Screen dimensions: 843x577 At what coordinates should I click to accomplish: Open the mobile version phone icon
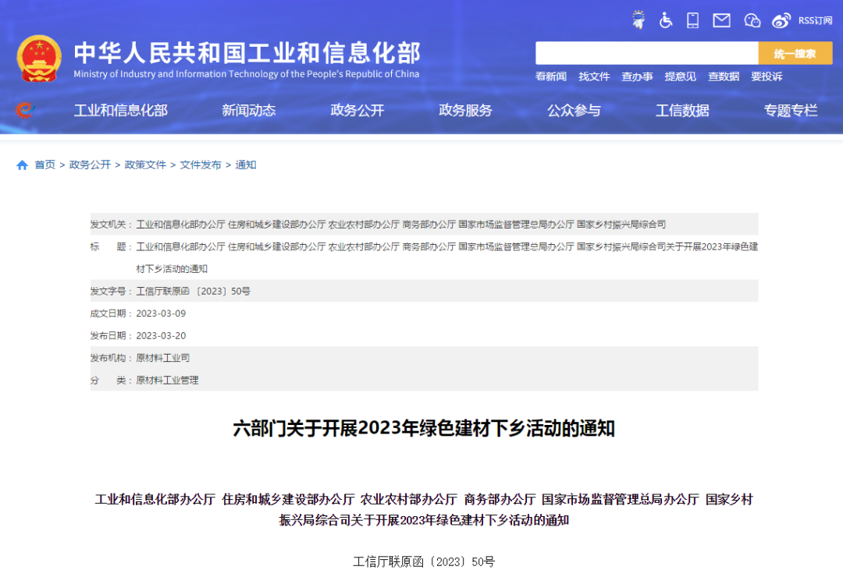point(692,20)
